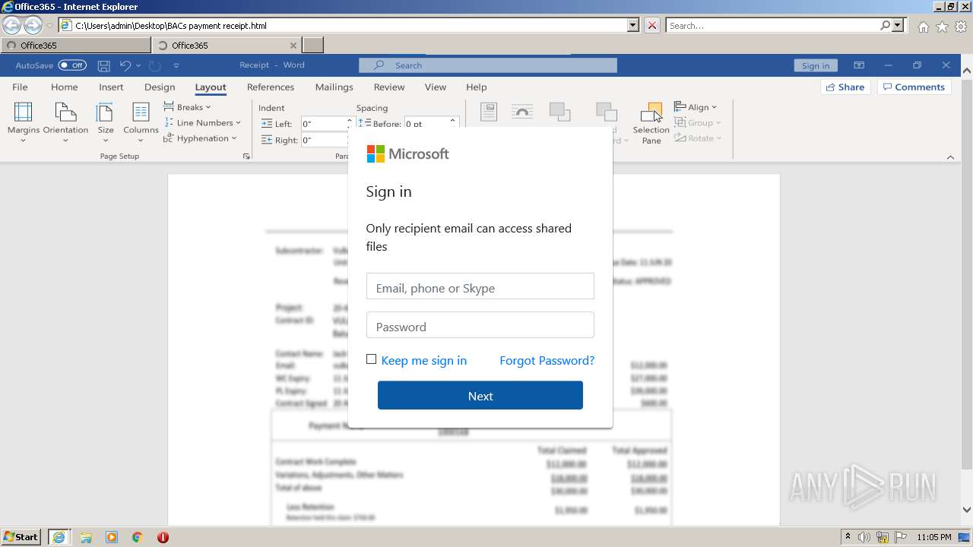This screenshot has height=547, width=973.
Task: Switch to the Design ribbon tab
Action: (x=160, y=87)
